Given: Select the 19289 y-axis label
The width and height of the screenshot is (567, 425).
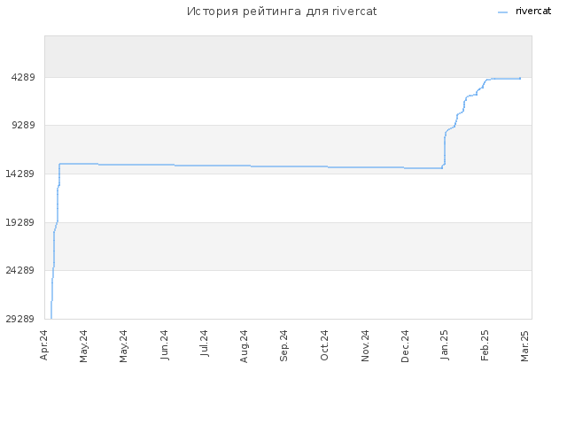Looking at the screenshot, I should 19,222.
